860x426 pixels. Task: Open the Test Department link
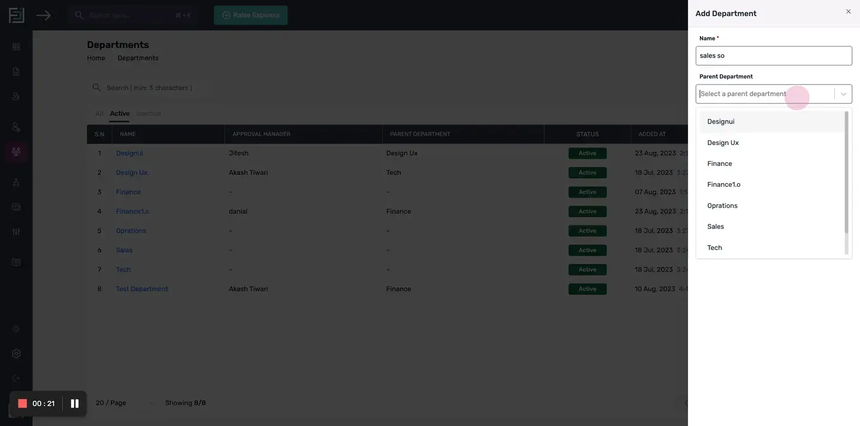[142, 289]
